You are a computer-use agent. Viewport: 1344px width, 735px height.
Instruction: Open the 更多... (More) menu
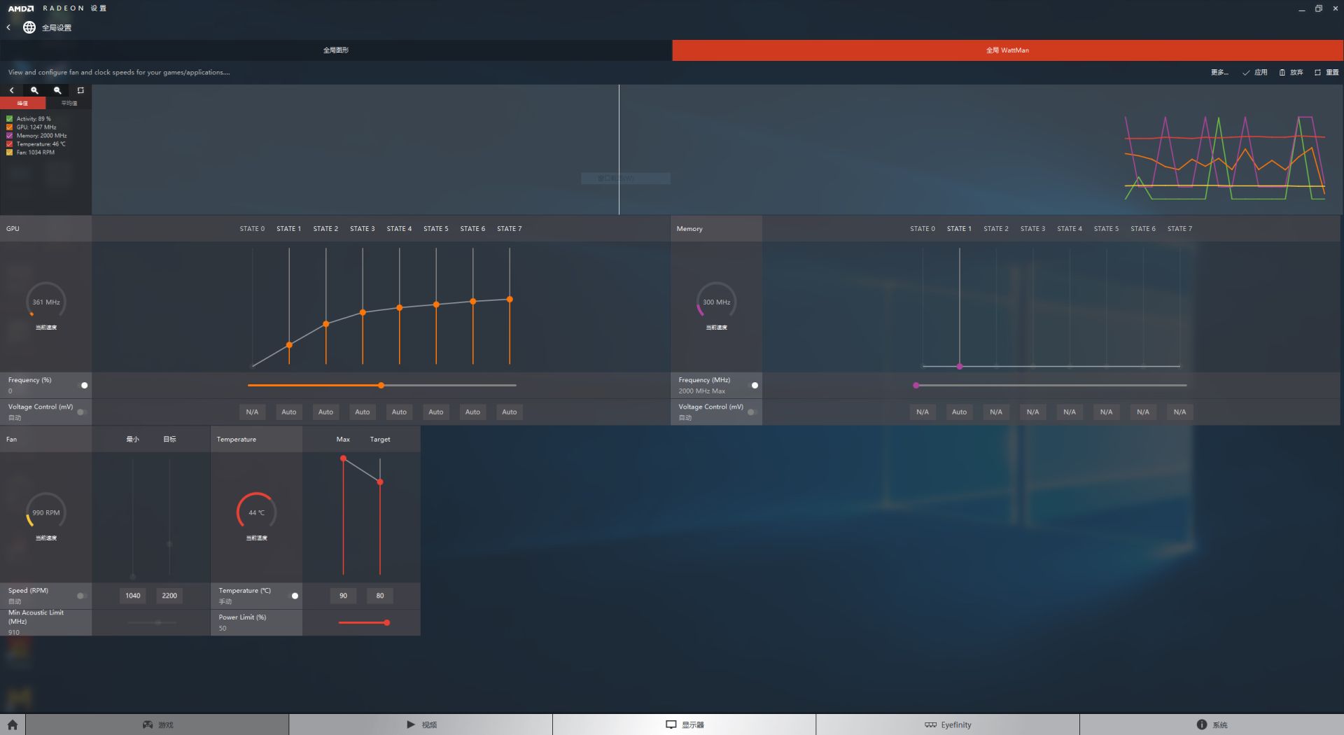tap(1219, 72)
